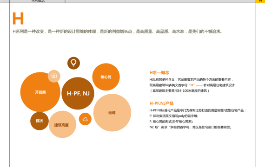Viewport: 265px width, 167px height.
Task: Click the cloud icon in the small orange circle
Action: (x=85, y=119)
